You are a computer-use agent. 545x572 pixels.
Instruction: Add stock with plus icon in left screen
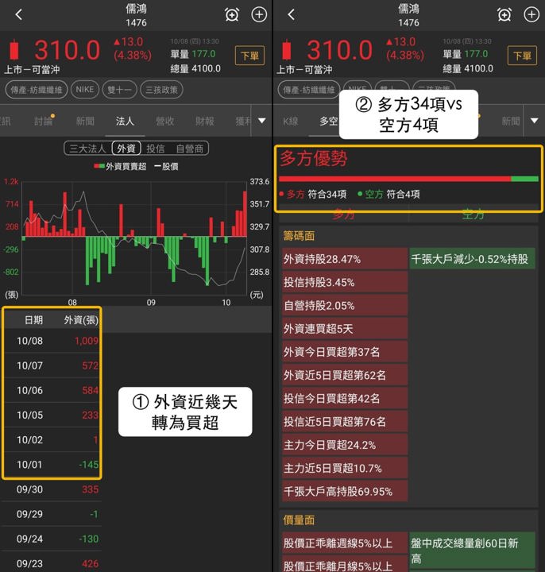[x=259, y=15]
